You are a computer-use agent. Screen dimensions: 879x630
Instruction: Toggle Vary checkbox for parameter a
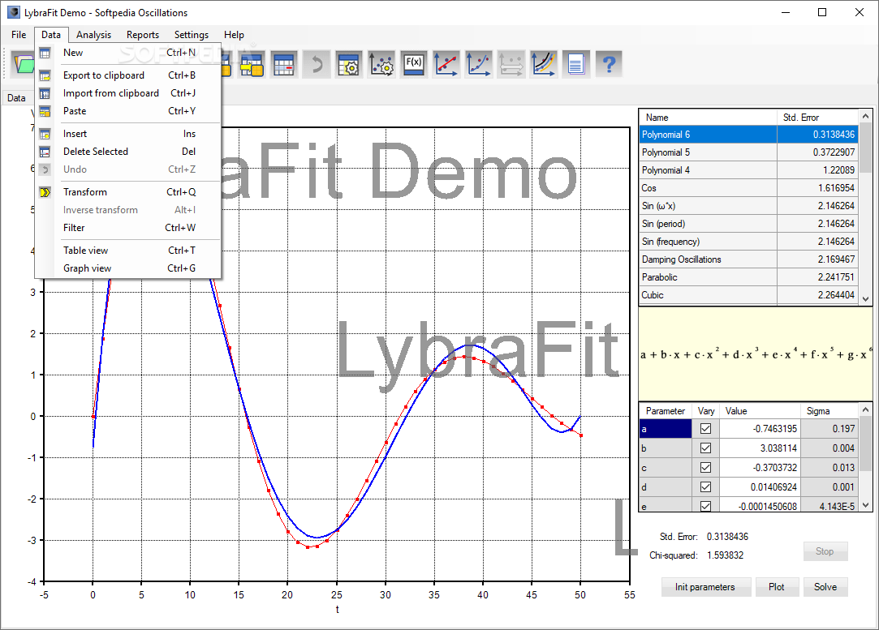pos(706,428)
